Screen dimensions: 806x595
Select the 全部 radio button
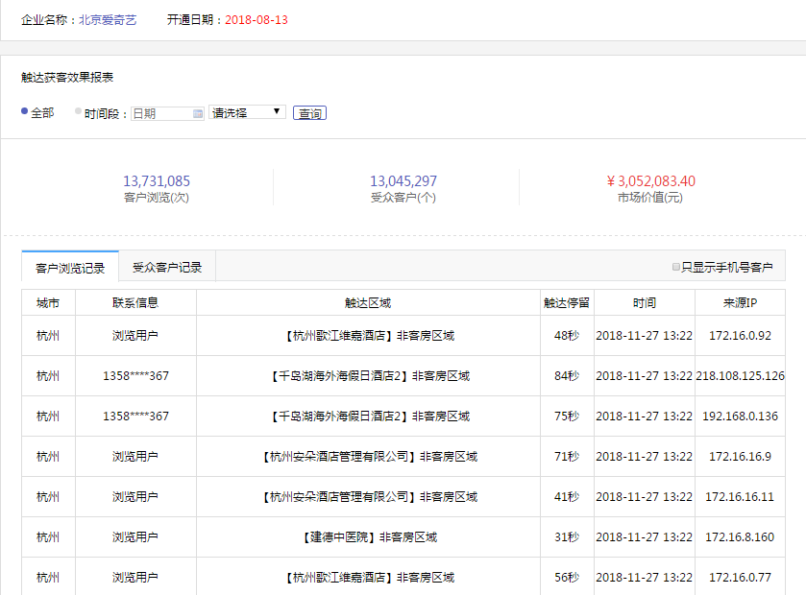22,112
